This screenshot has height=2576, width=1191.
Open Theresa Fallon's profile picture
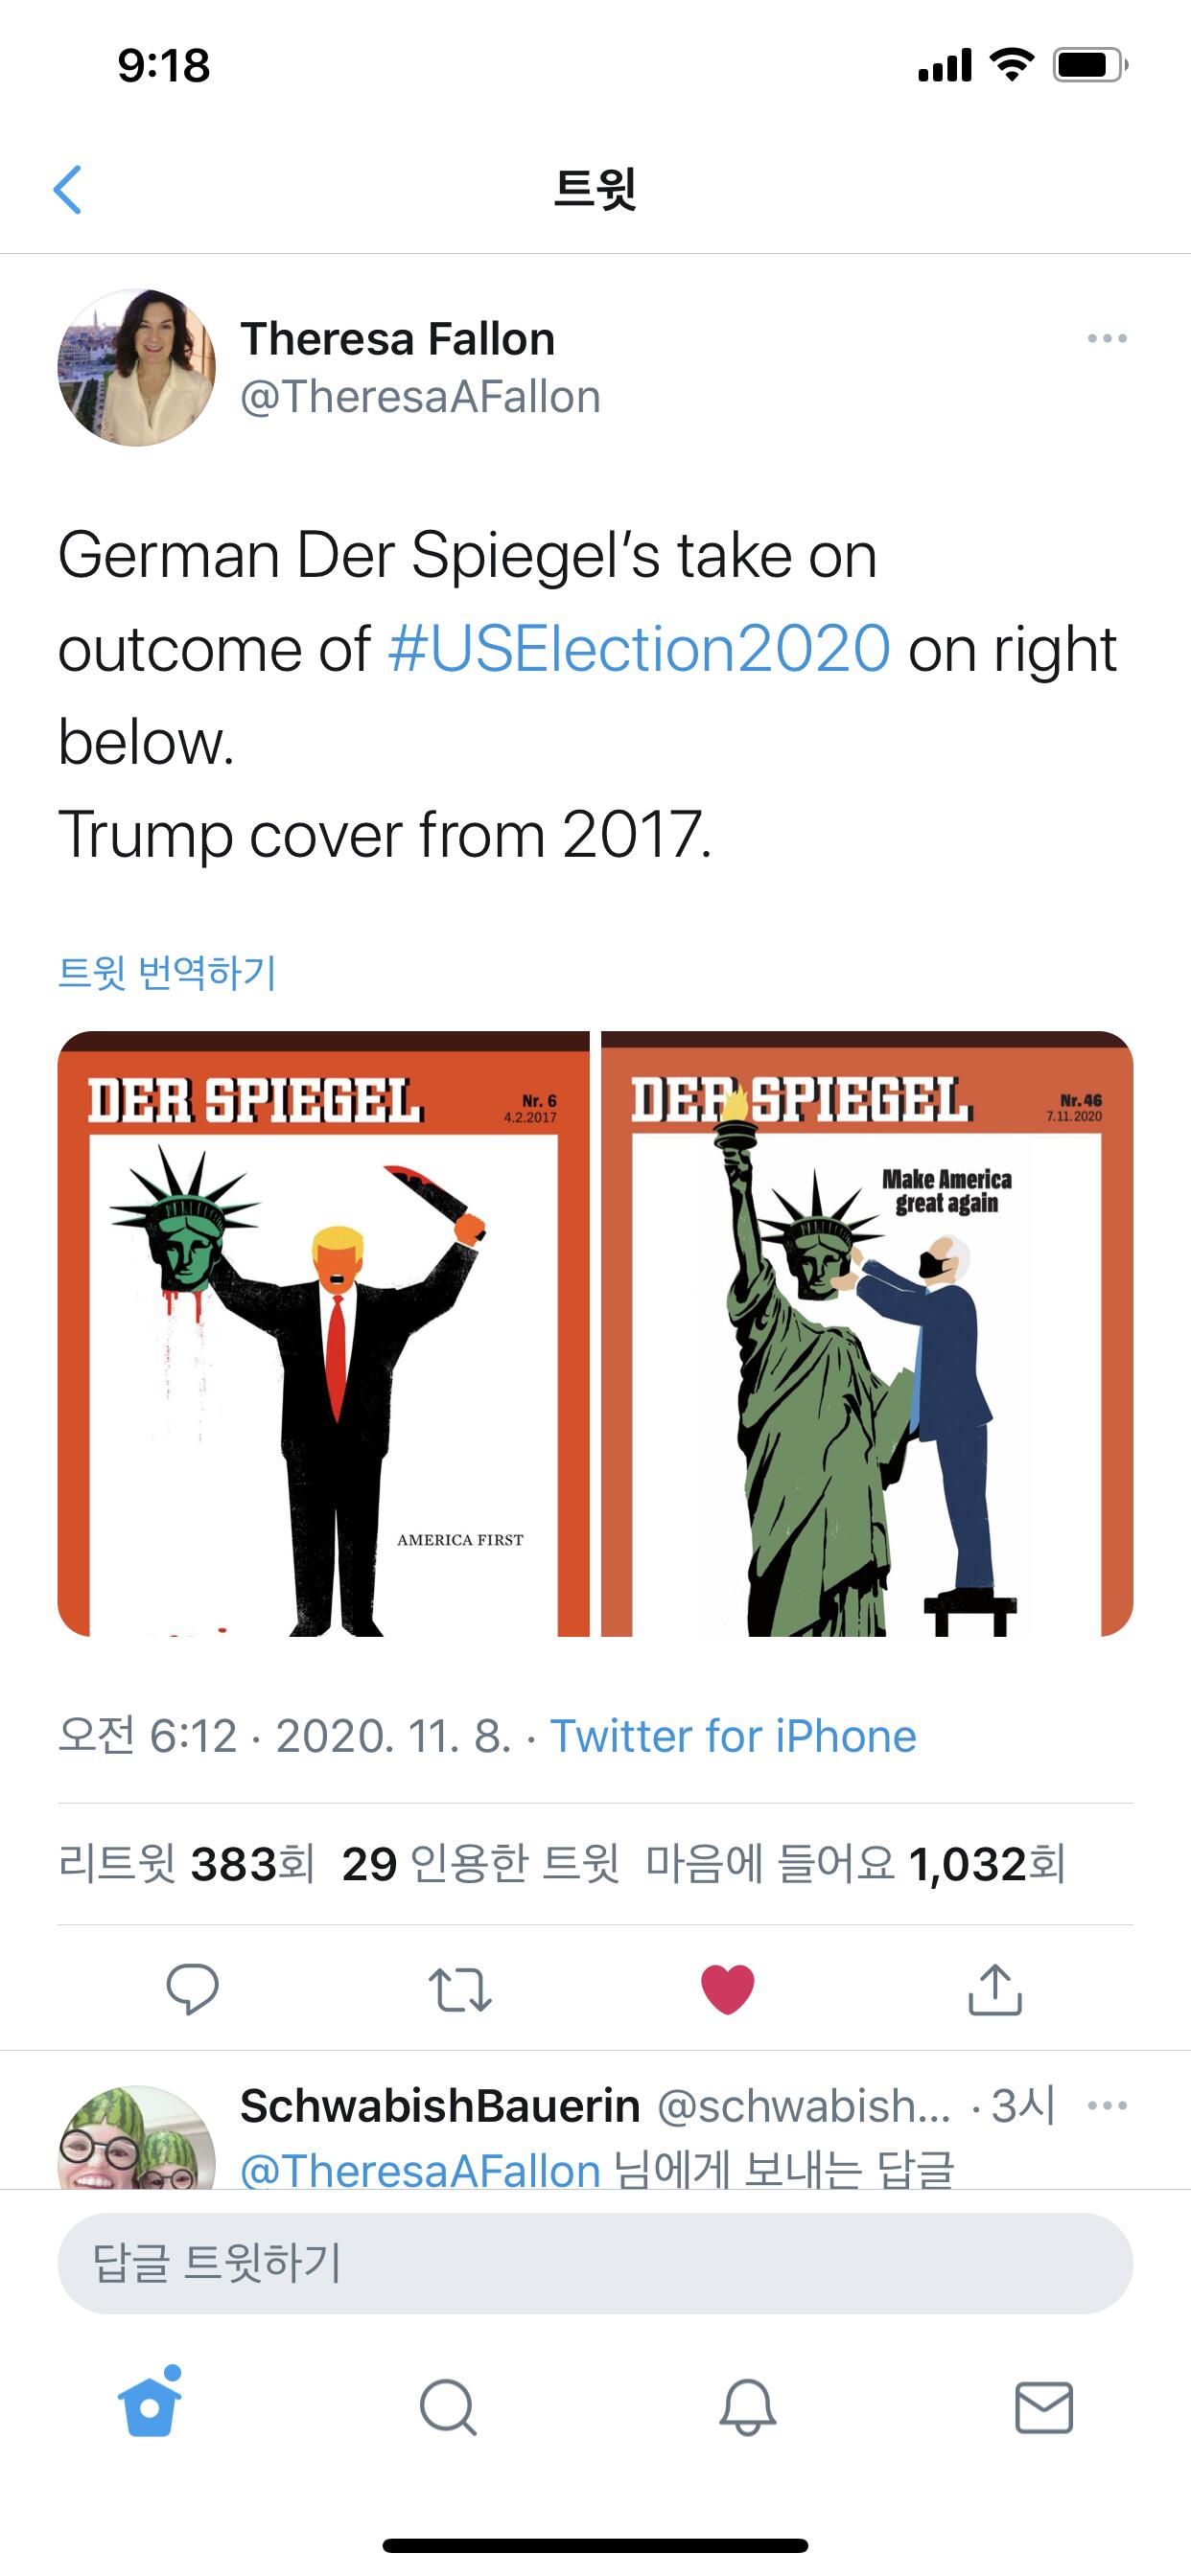(136, 368)
